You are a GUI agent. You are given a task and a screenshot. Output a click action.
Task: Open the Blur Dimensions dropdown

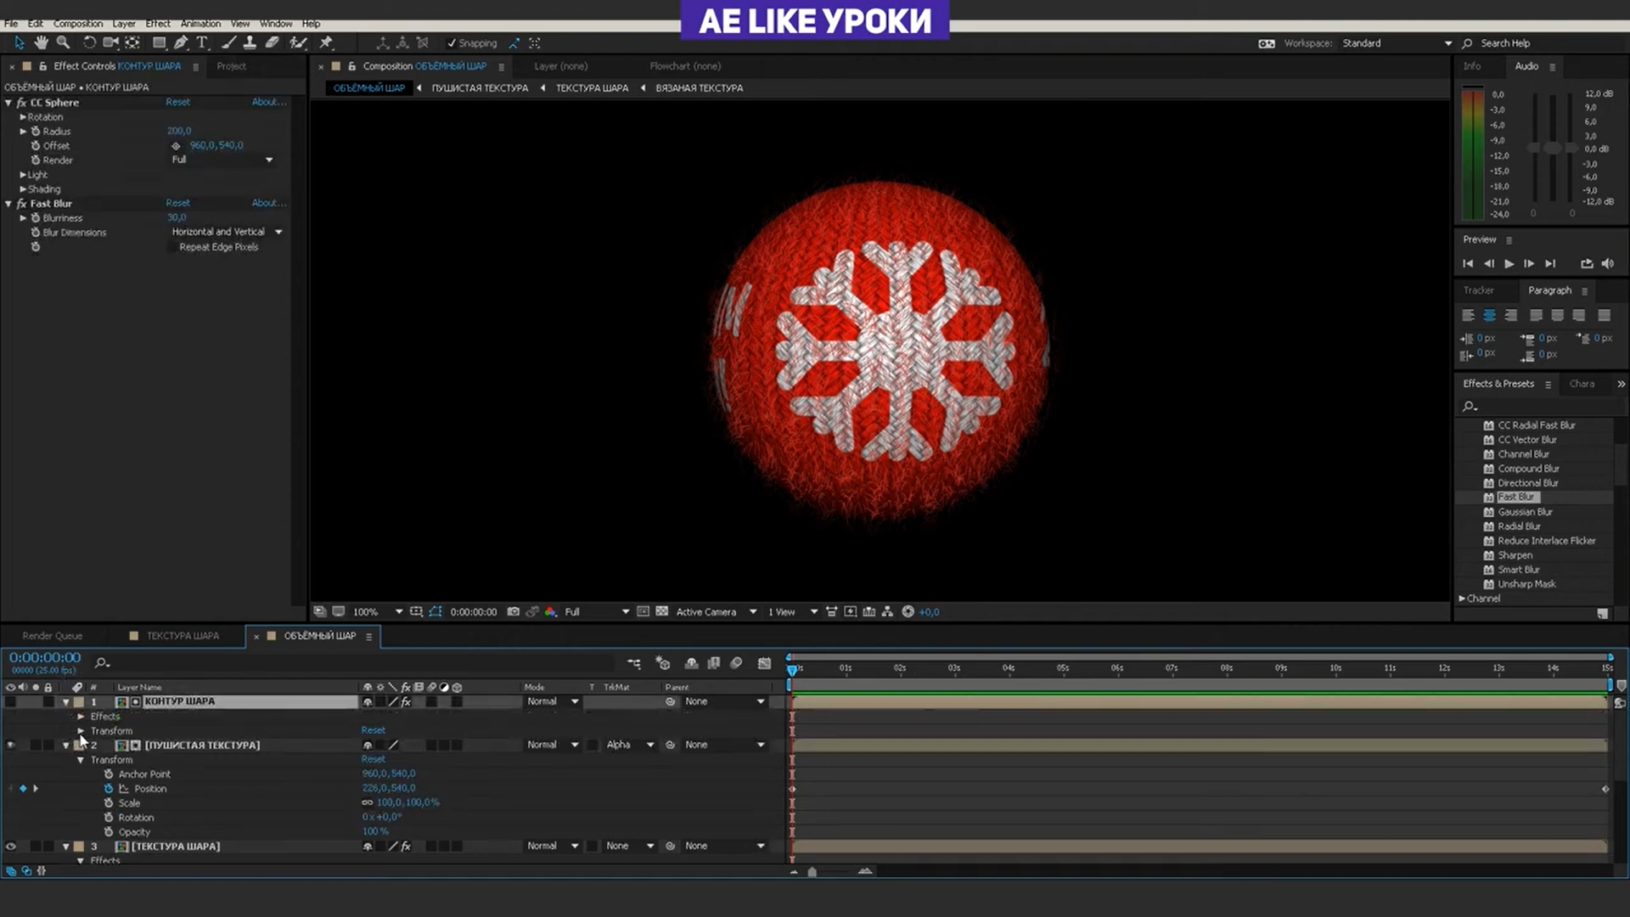pos(227,232)
